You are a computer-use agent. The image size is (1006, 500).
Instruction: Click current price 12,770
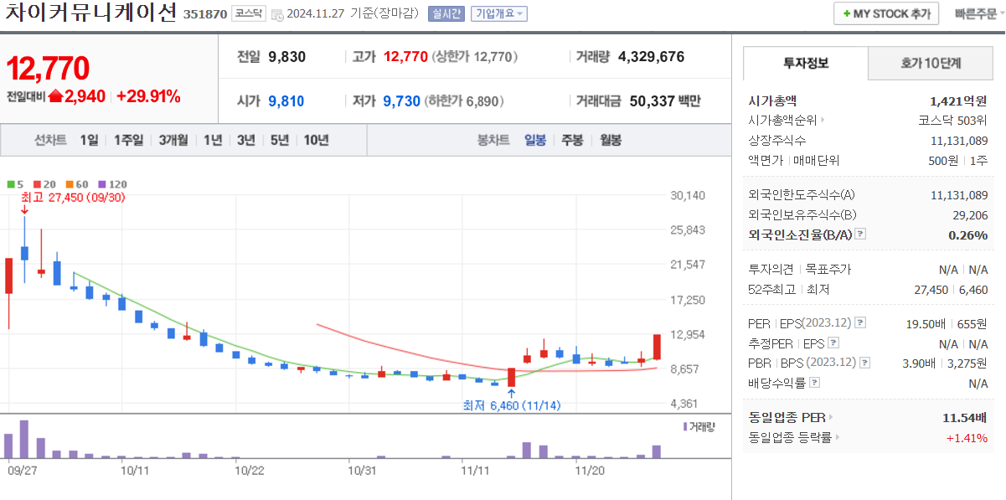pos(48,69)
